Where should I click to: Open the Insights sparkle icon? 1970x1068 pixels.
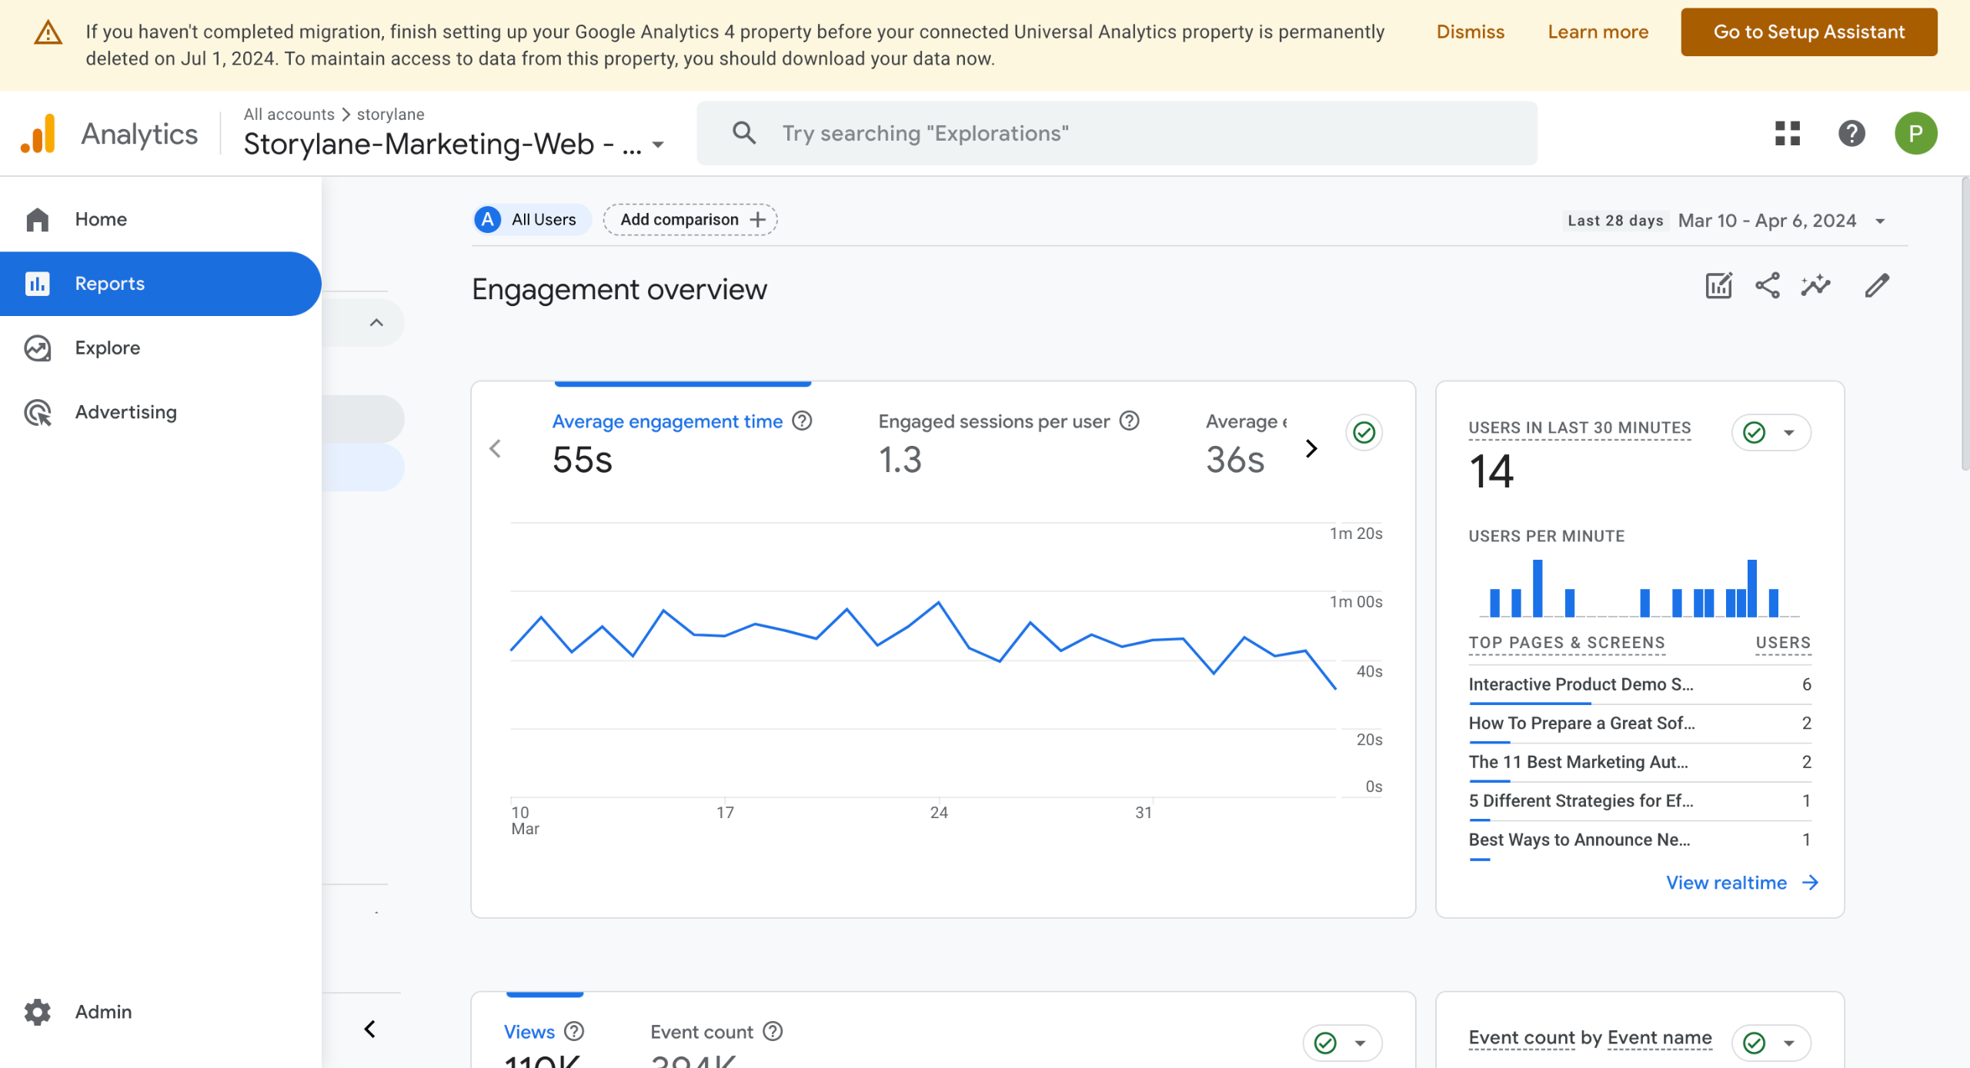pyautogui.click(x=1815, y=285)
